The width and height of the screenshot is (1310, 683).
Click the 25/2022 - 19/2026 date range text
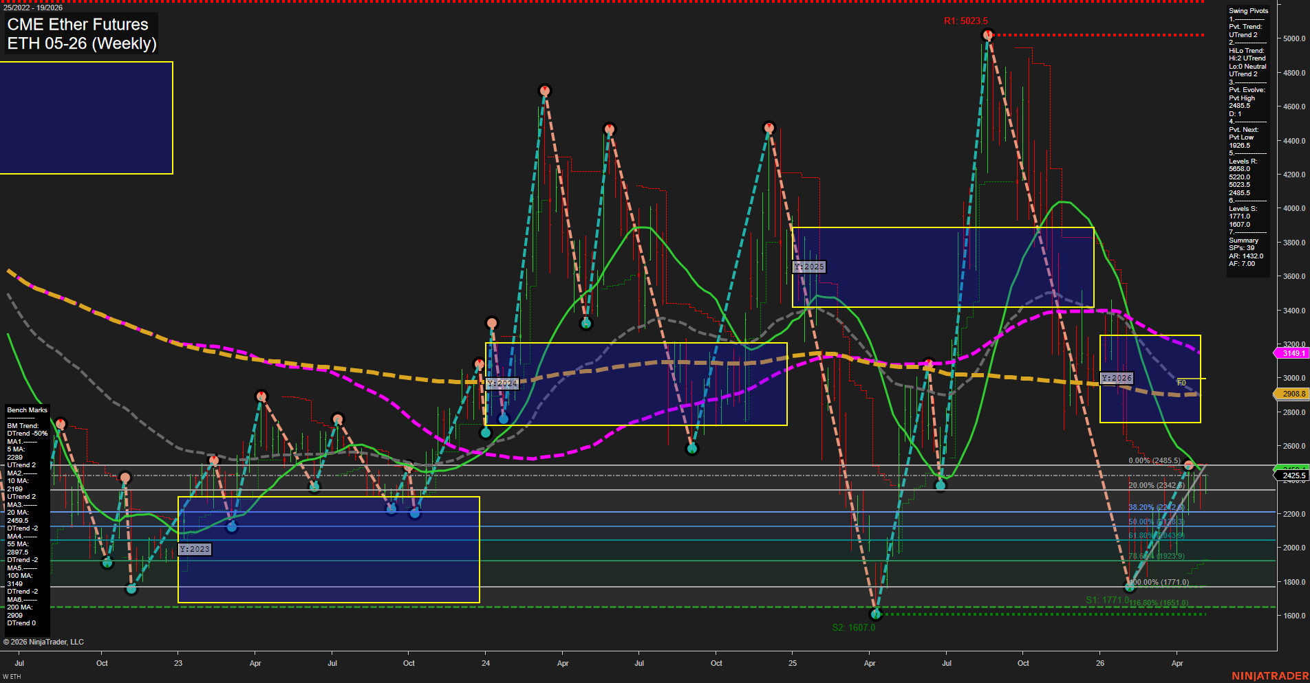tap(33, 8)
